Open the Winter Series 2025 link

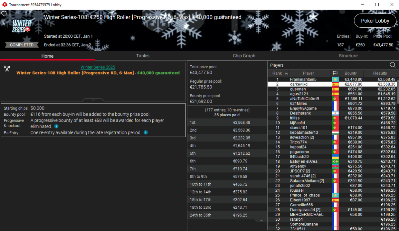[98, 67]
